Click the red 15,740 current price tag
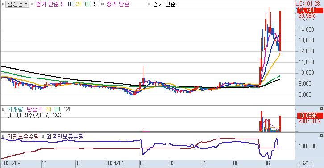Image resolution: width=324 pixels, height=168 pixels. [310, 11]
